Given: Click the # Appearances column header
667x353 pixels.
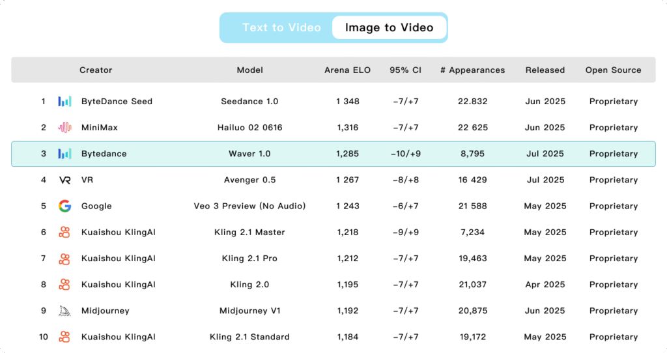Looking at the screenshot, I should click(472, 70).
